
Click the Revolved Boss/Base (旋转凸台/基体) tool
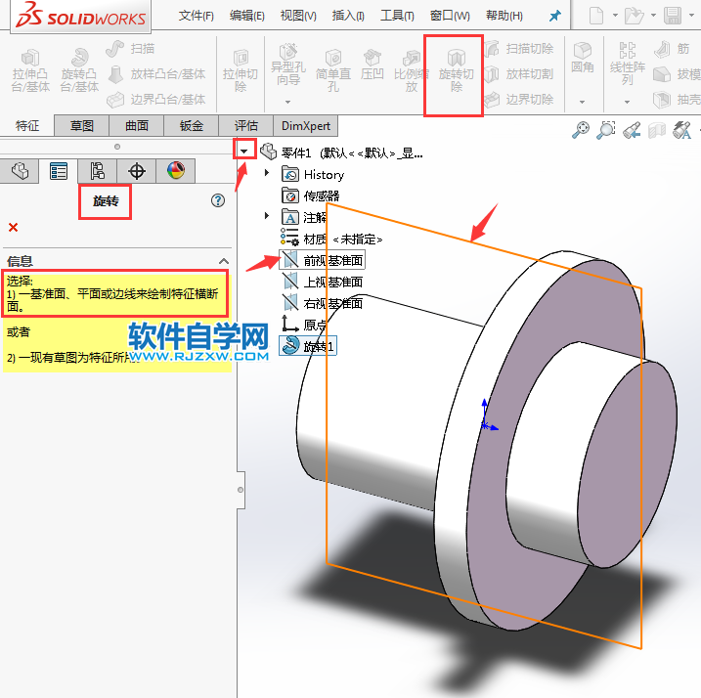click(79, 70)
